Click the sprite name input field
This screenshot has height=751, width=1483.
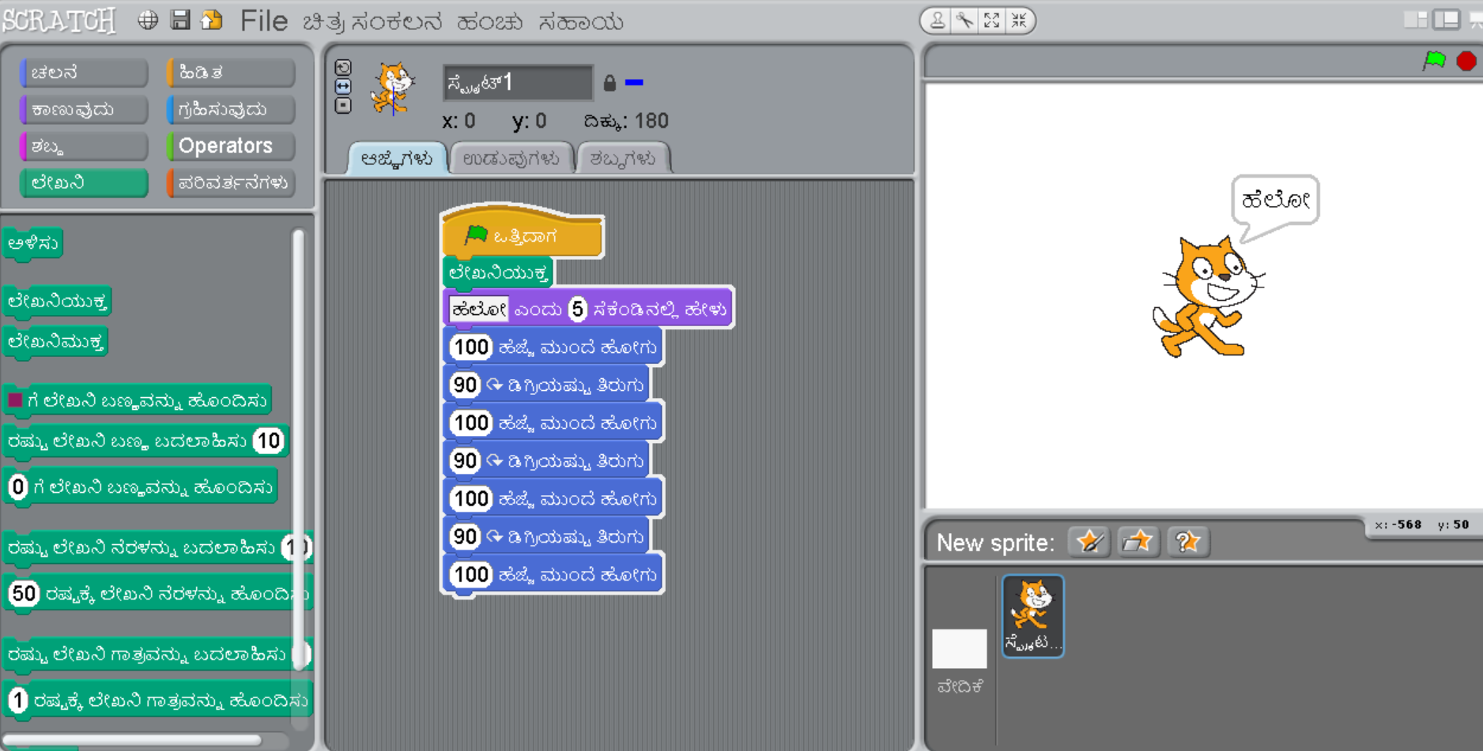[x=517, y=83]
